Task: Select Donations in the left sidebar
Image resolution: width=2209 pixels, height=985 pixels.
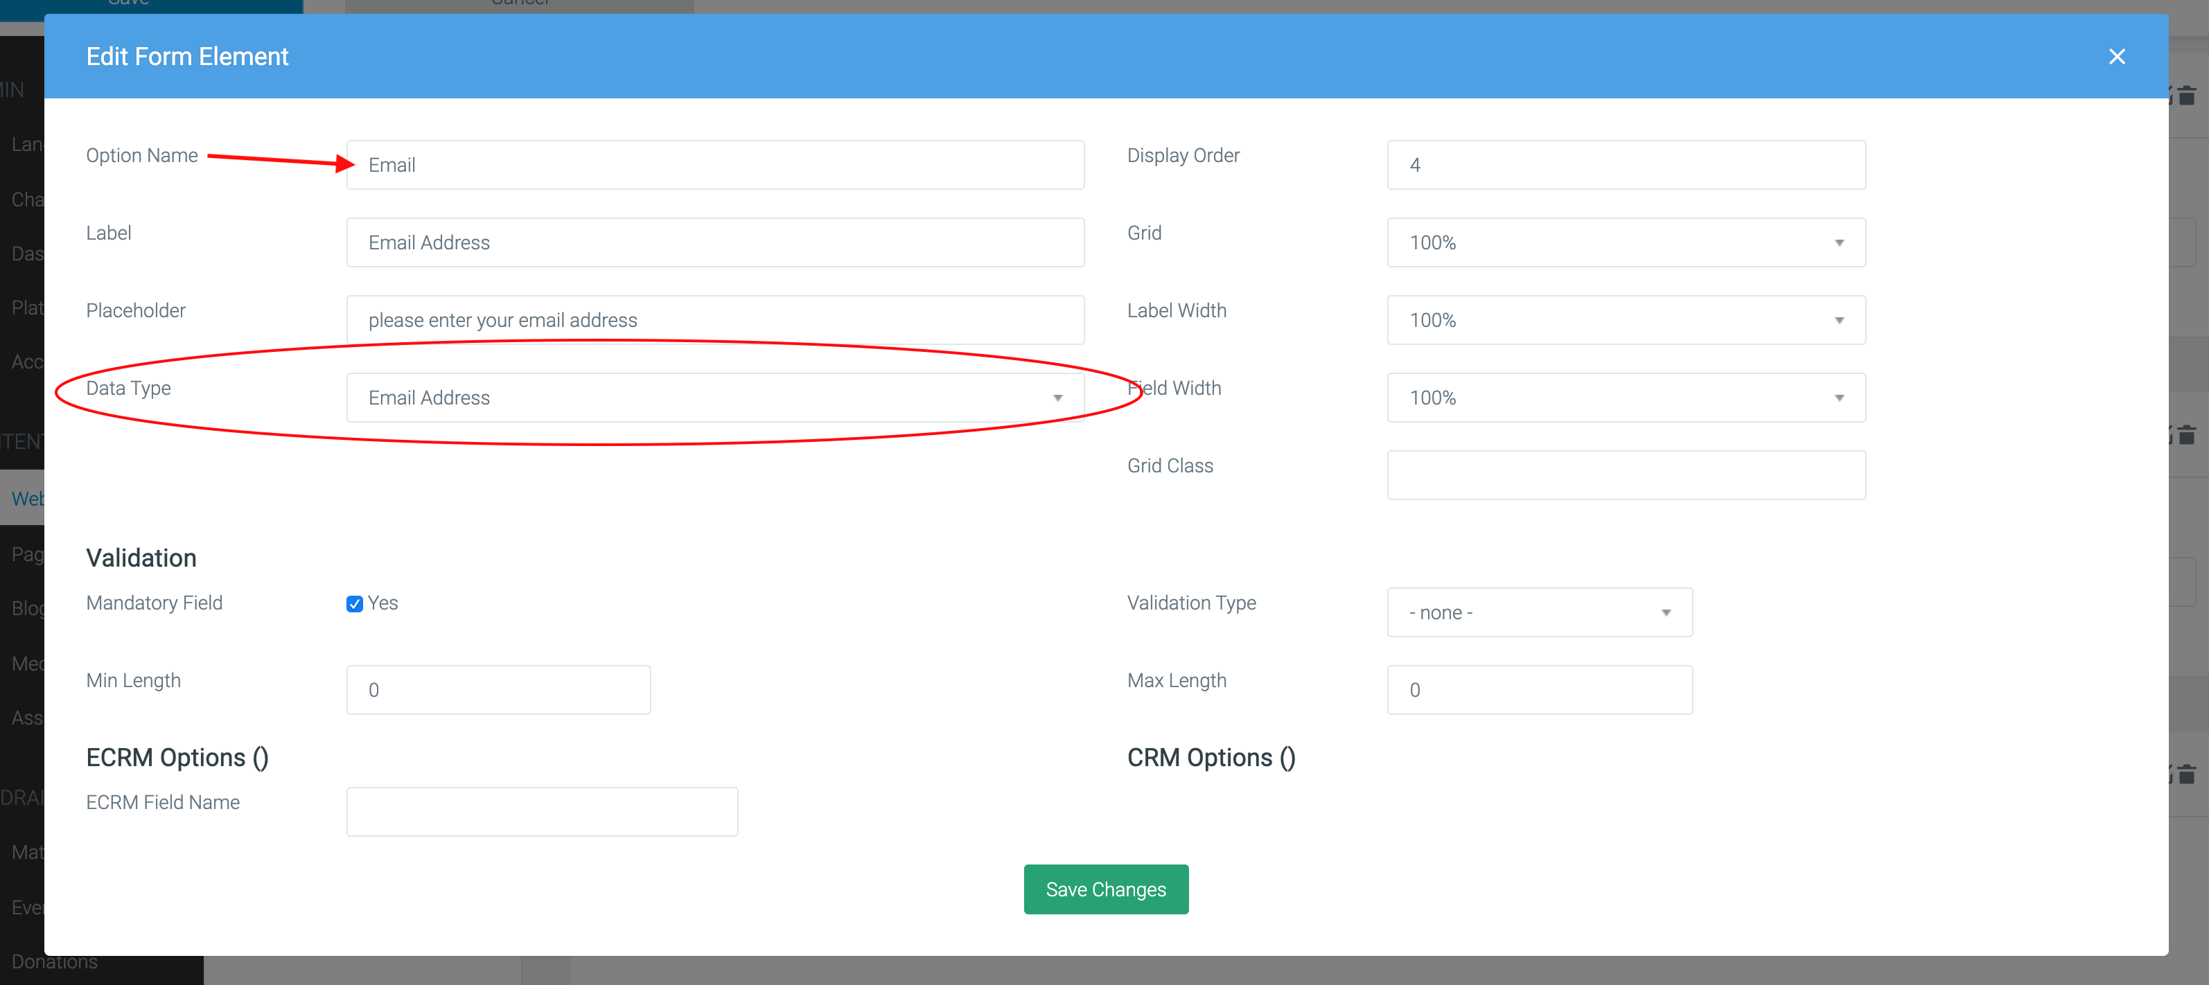Action: [53, 961]
